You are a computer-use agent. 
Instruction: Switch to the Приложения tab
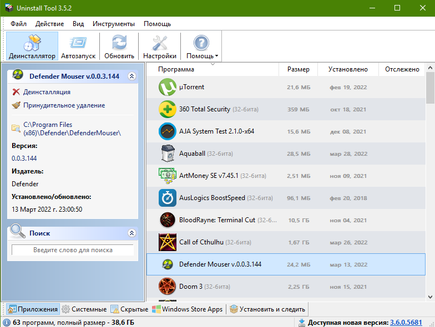(33, 309)
